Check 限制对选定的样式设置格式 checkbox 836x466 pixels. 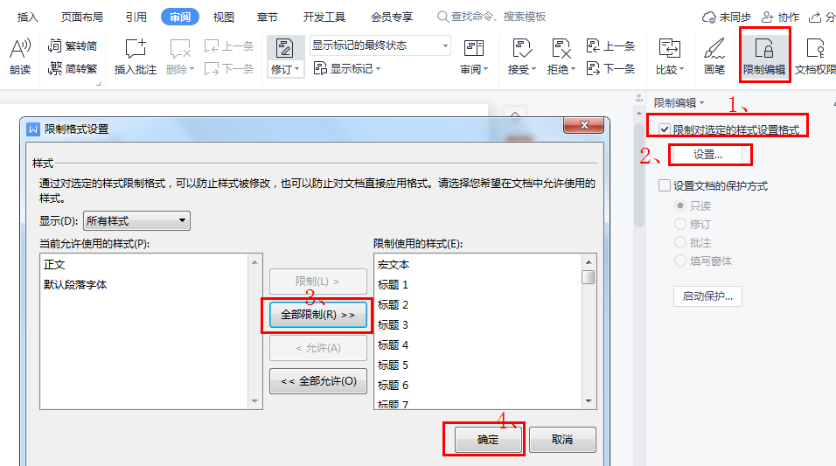665,129
